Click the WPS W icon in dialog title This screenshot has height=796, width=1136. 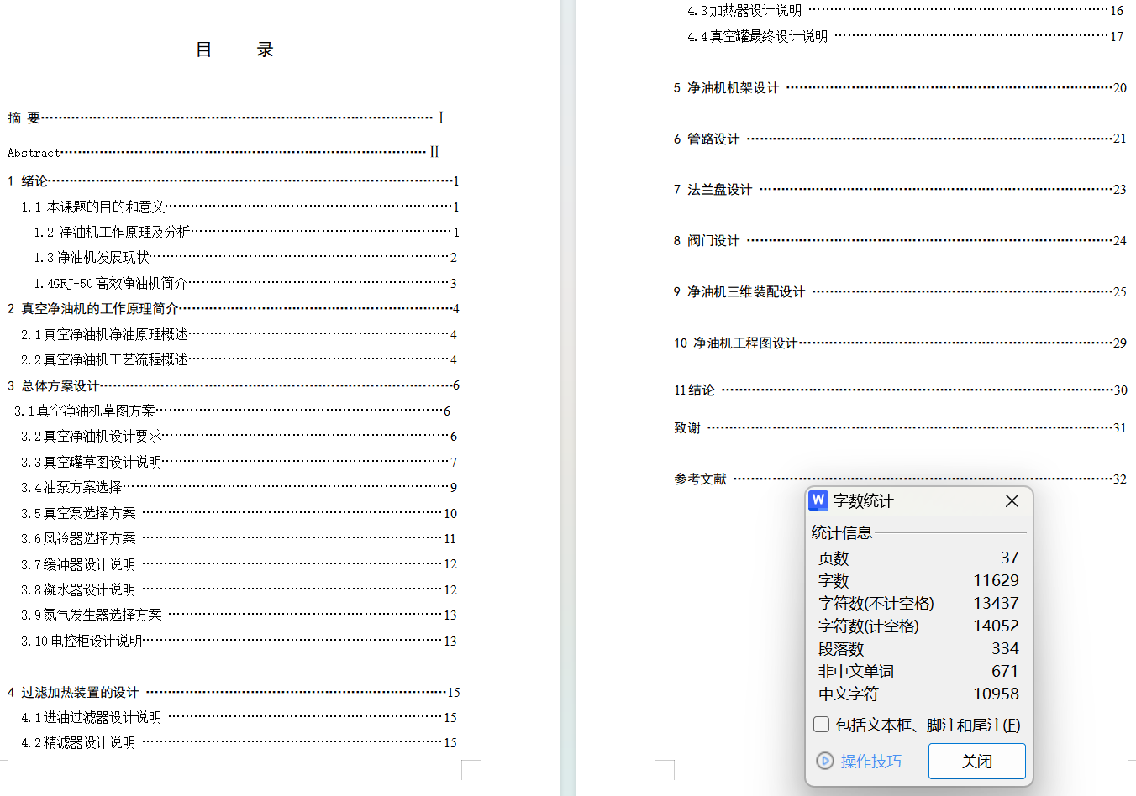click(x=818, y=501)
